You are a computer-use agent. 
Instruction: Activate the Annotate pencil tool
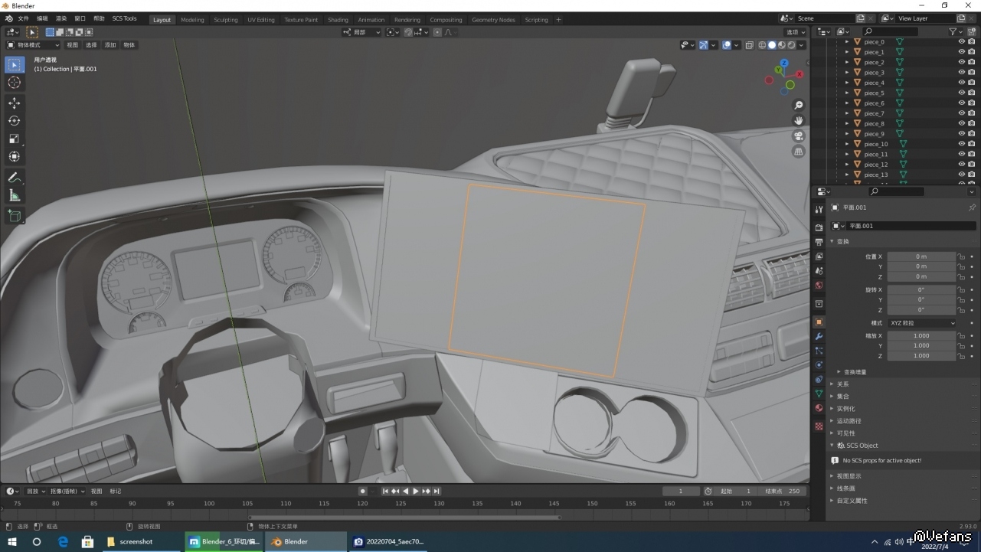tap(14, 178)
